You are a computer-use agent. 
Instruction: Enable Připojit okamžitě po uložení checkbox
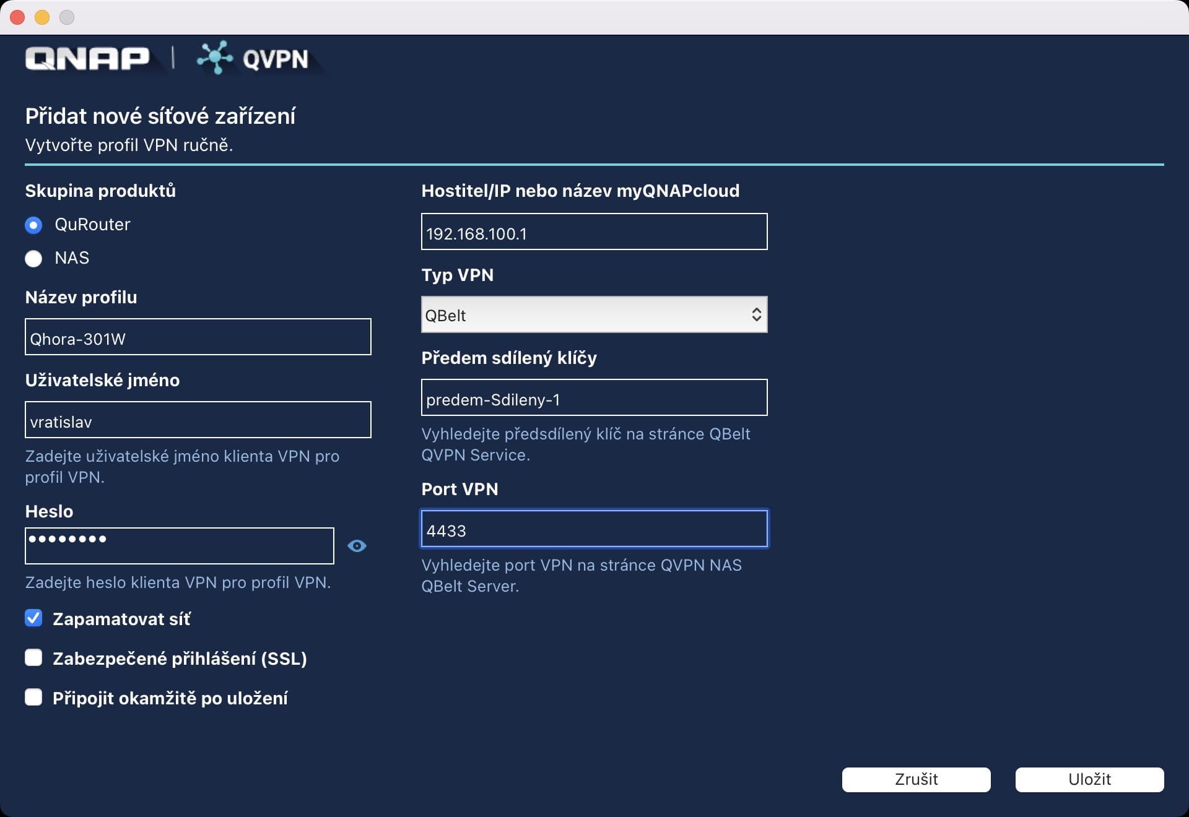[33, 698]
